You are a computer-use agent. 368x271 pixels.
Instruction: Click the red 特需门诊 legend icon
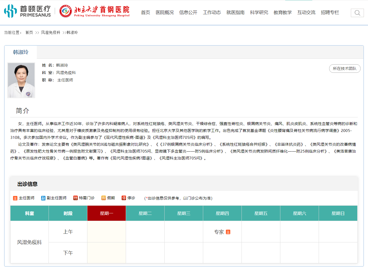click(75, 198)
